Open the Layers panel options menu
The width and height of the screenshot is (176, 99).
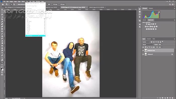pyautogui.click(x=174, y=39)
